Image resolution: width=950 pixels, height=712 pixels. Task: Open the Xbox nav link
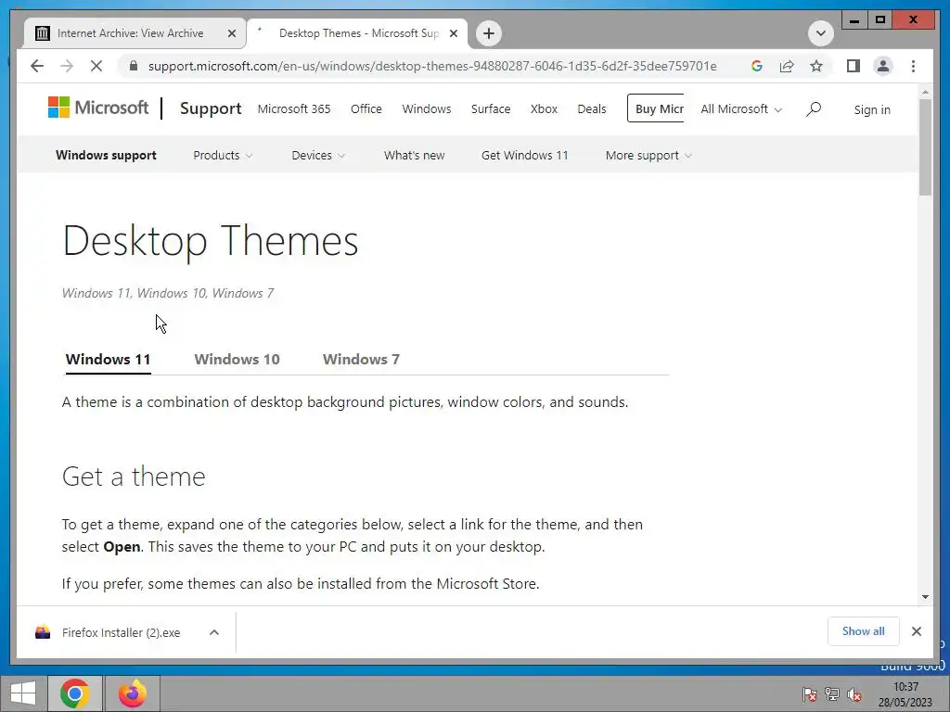click(x=544, y=109)
